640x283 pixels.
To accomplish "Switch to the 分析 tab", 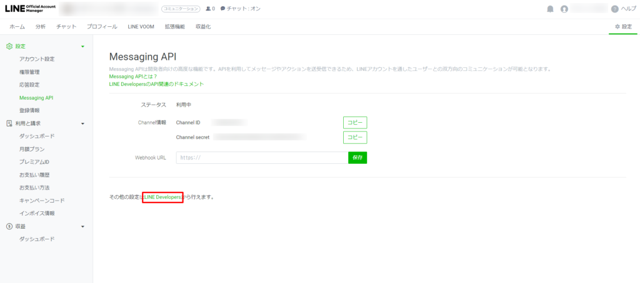I will point(41,26).
